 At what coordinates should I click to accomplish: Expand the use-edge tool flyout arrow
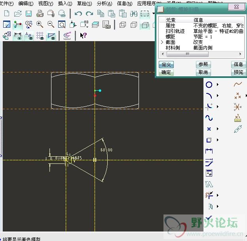coord(218,140)
